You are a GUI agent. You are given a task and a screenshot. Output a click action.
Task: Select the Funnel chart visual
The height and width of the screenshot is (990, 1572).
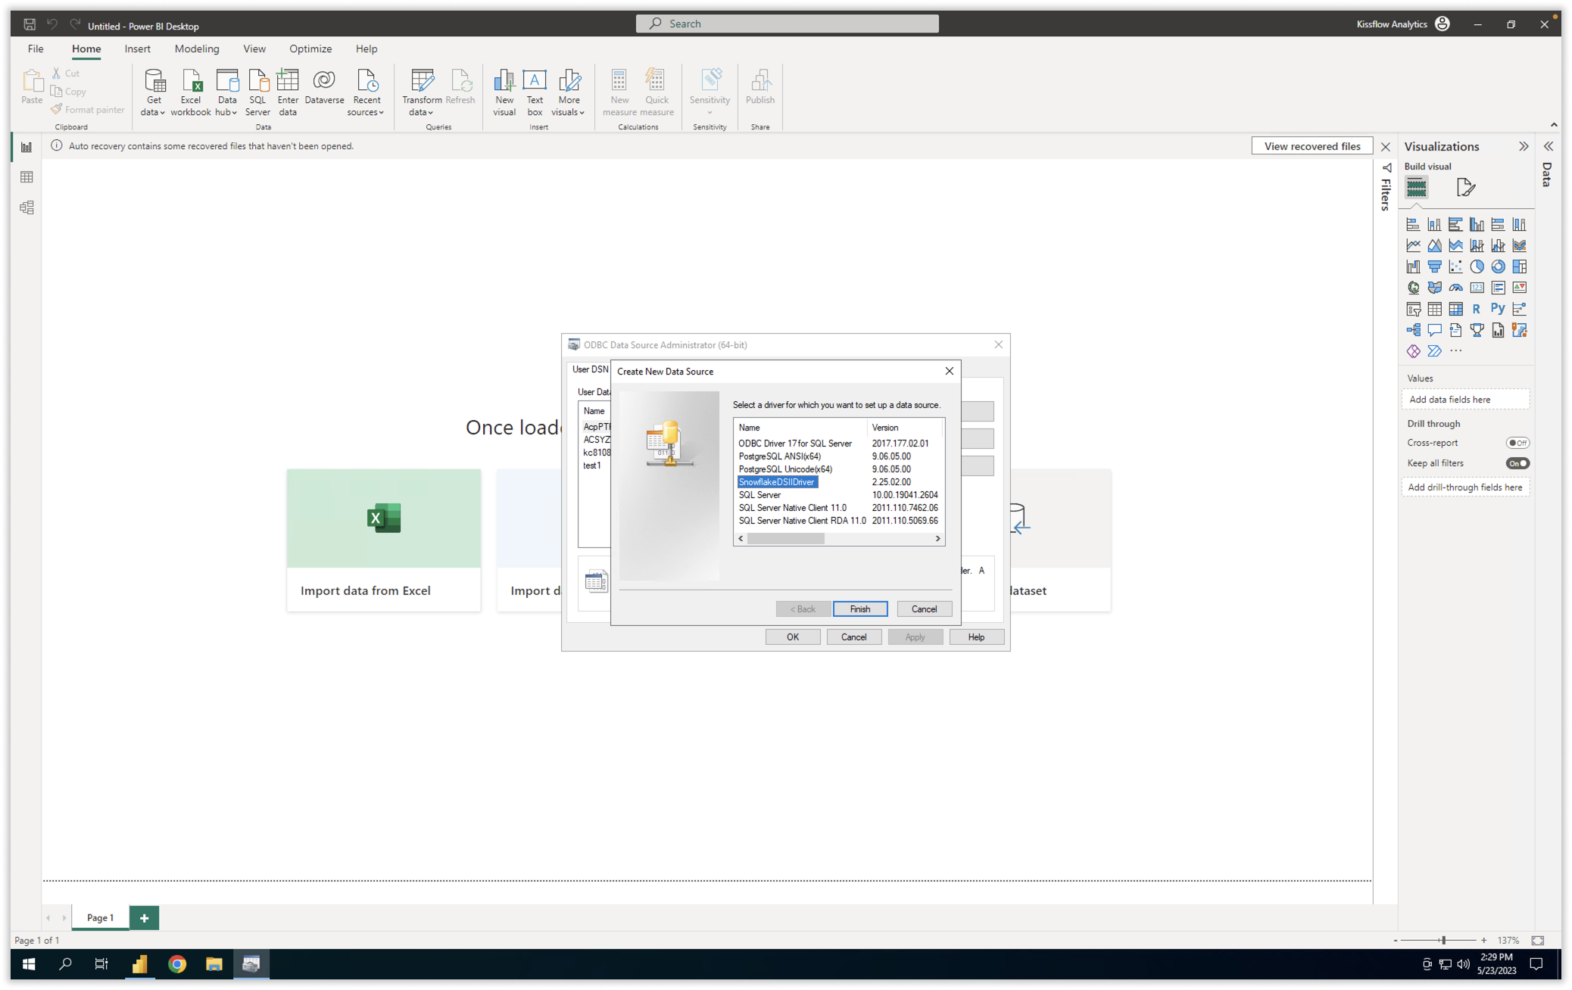pyautogui.click(x=1434, y=266)
